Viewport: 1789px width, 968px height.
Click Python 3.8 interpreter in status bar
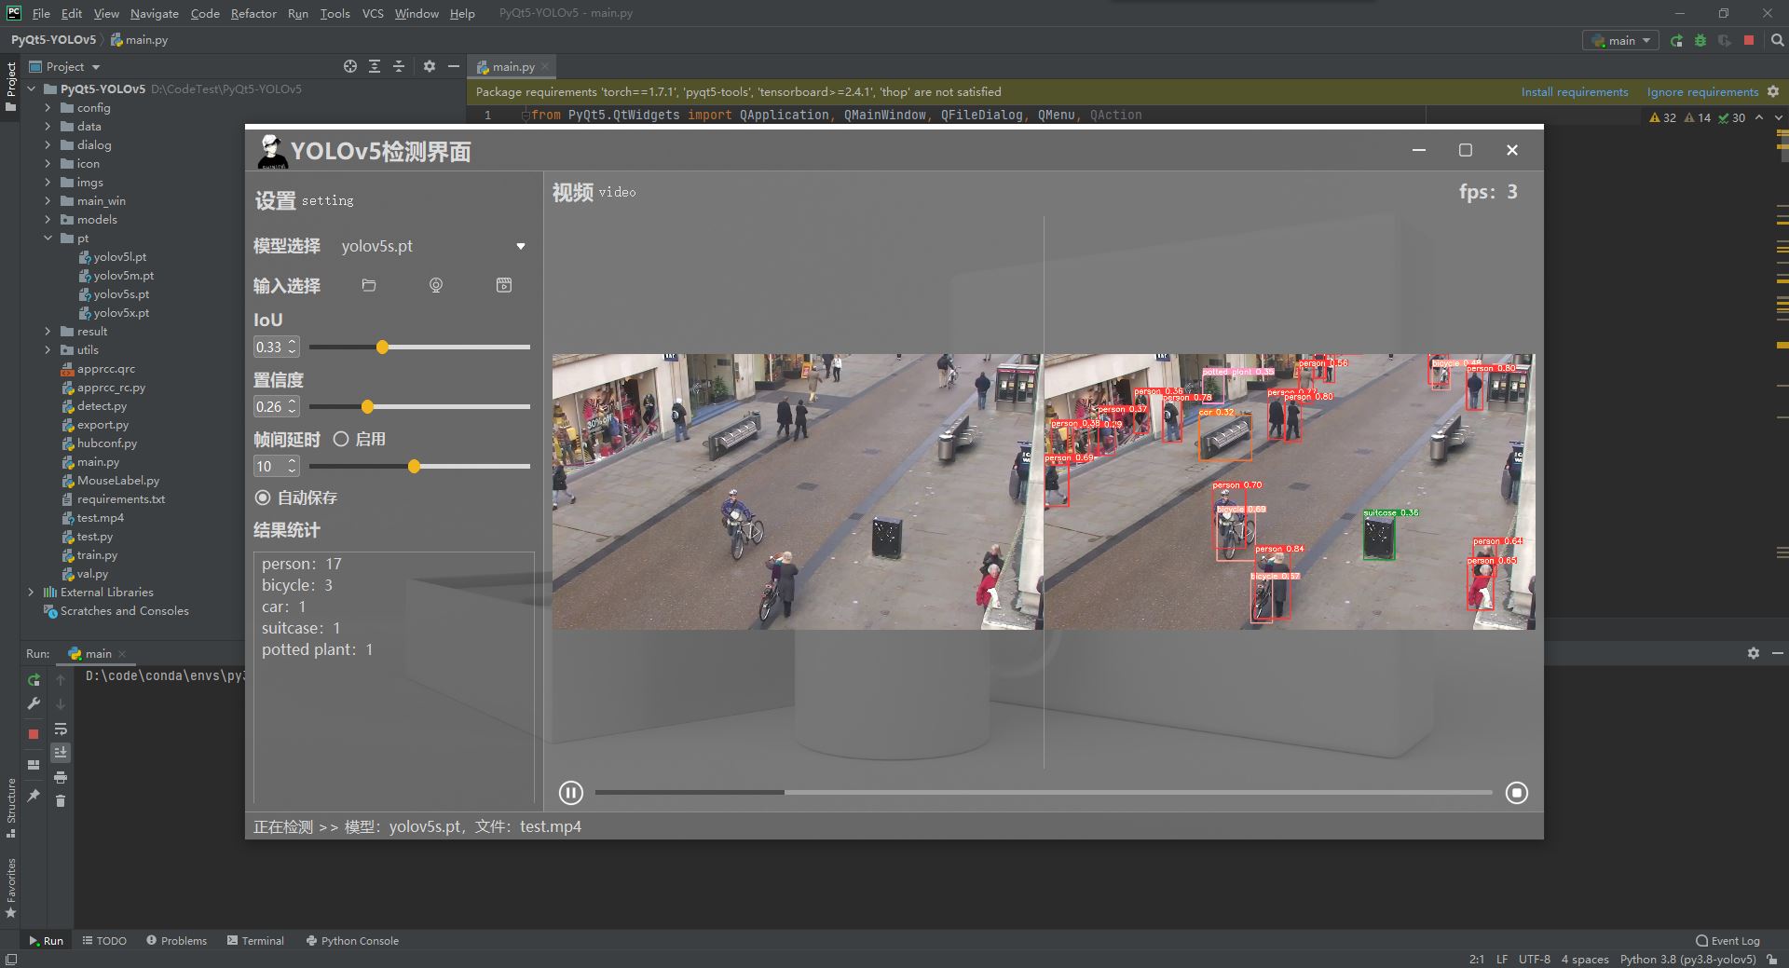point(1687,959)
